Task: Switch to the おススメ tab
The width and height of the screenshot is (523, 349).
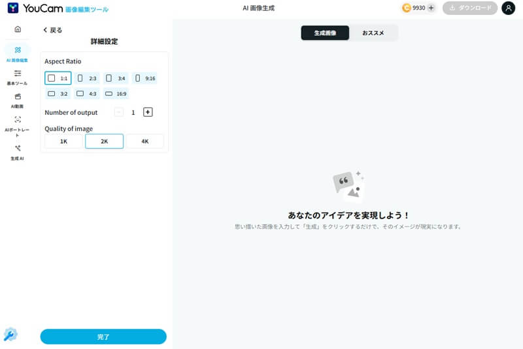Action: coord(373,33)
